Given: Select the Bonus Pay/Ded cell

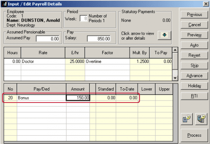Looking at the screenshot, I should (x=42, y=98).
